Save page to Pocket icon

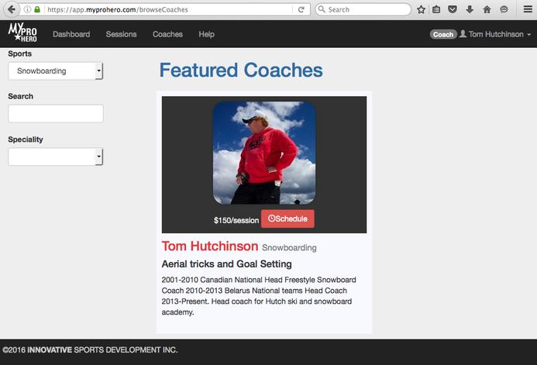[453, 9]
